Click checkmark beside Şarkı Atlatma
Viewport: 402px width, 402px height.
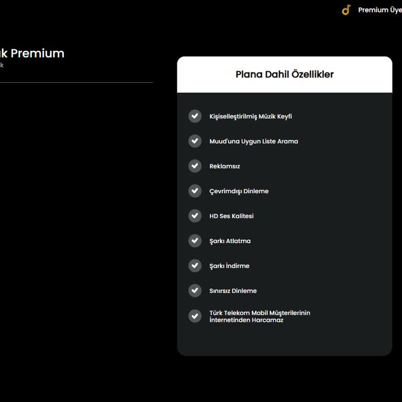(x=195, y=240)
